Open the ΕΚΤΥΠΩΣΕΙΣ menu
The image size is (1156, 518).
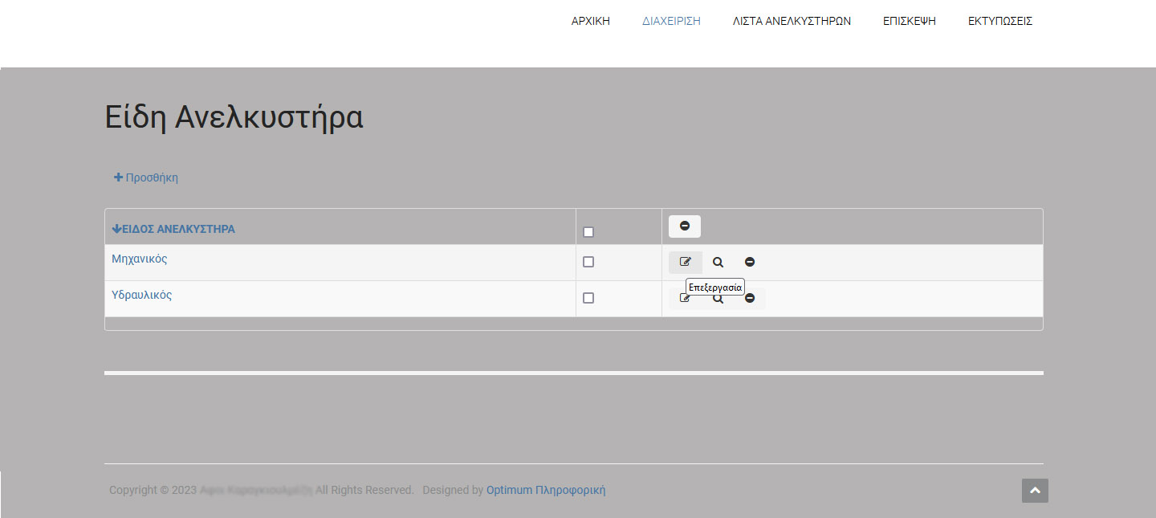[999, 22]
